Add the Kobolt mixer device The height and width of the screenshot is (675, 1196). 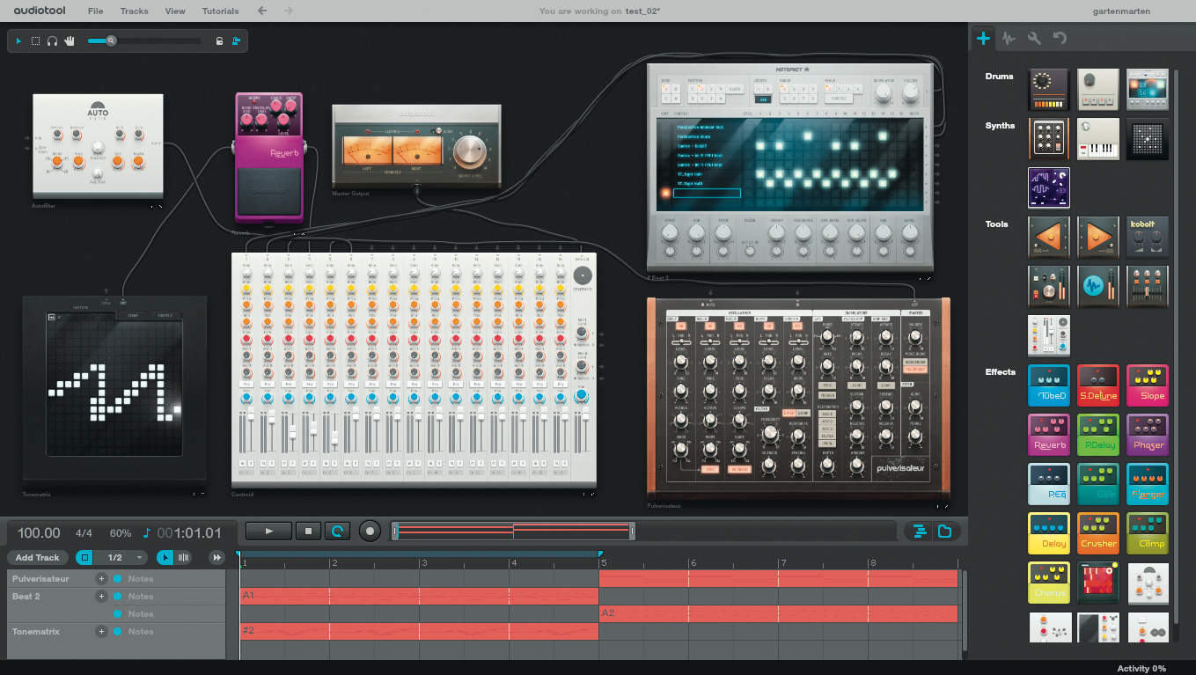tap(1148, 238)
